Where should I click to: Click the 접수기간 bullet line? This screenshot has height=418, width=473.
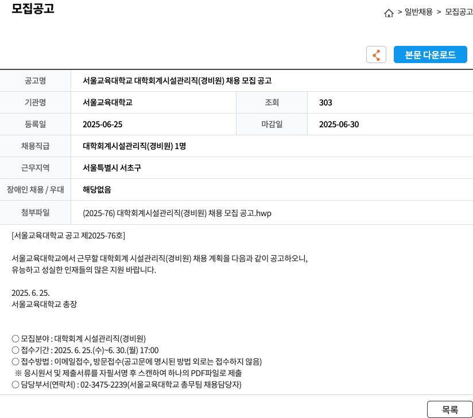[85, 350]
